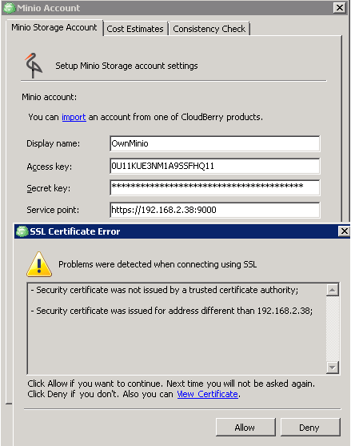The image size is (351, 446).
Task: Click the Secret key password field
Action: [215, 187]
